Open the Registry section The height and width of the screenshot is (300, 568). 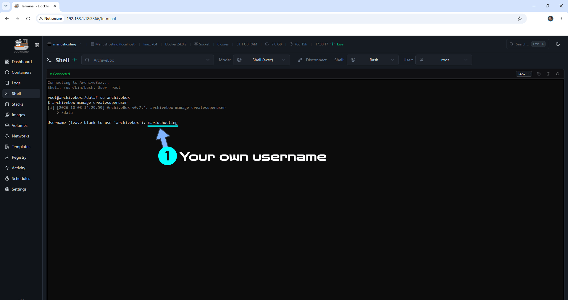point(21,157)
